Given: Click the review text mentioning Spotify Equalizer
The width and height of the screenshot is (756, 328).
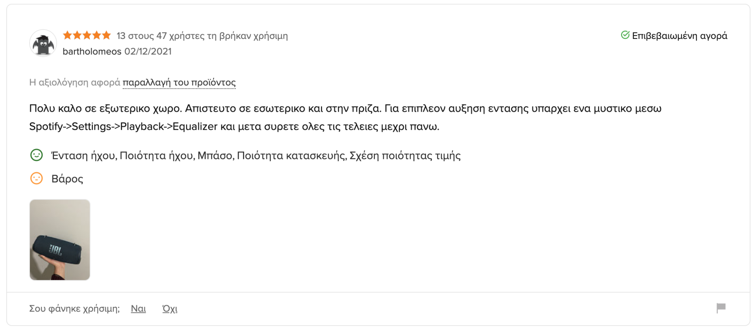Looking at the screenshot, I should (x=234, y=127).
